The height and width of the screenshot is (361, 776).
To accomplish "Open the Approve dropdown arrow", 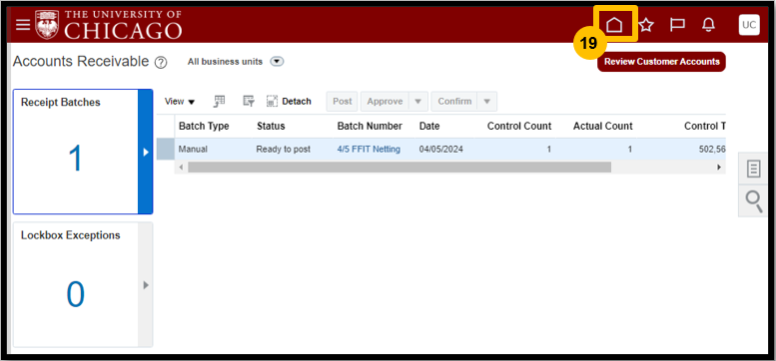I will point(418,102).
